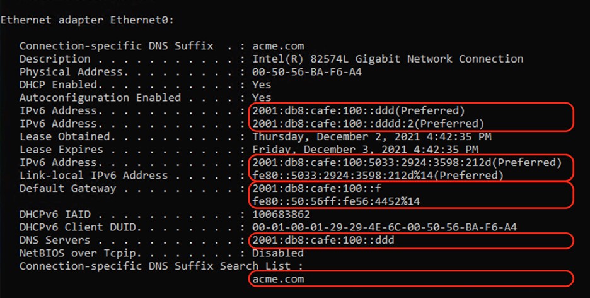Click the Ethernet adapter Ethernet0 heading
Screen dimensions: 590x298
click(86, 20)
